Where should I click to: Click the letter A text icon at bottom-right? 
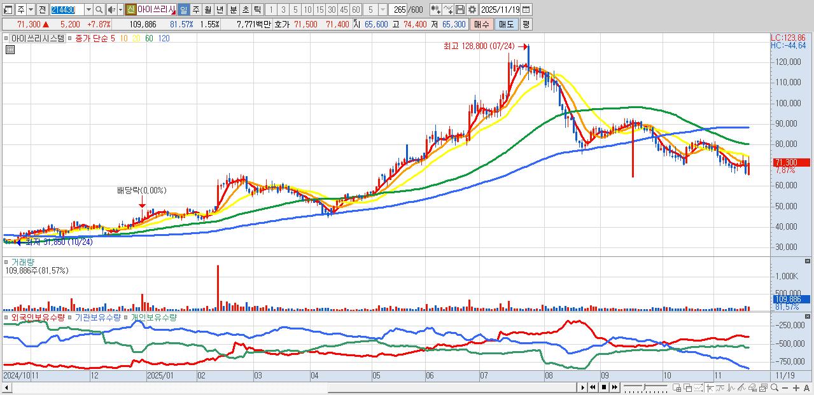coord(806,387)
